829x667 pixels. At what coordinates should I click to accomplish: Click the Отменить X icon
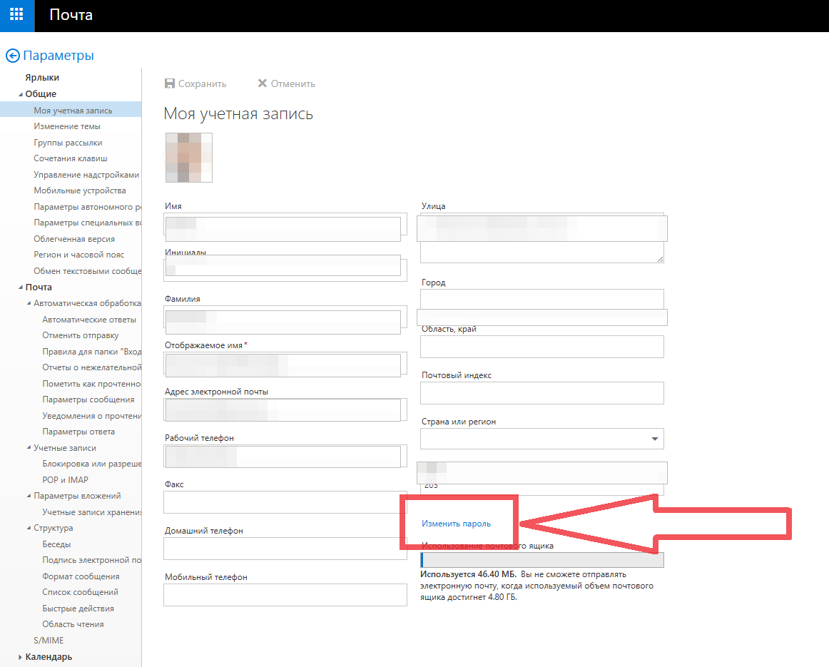[263, 83]
